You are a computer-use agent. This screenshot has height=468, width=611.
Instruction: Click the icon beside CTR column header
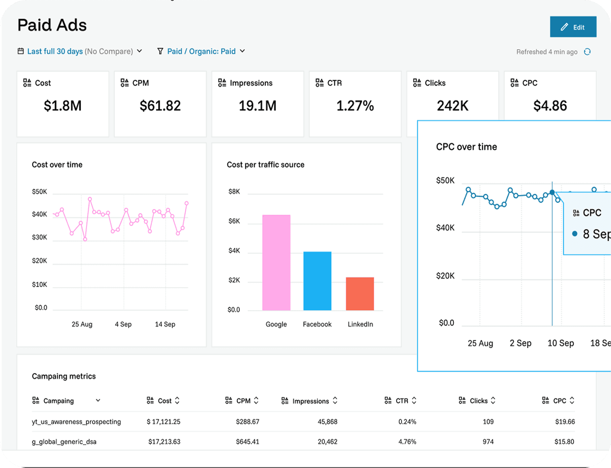click(388, 400)
